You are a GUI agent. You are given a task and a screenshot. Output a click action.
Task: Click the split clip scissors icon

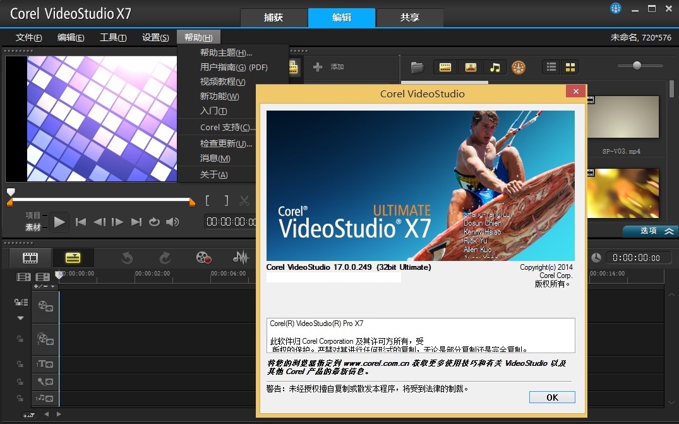coord(244,200)
